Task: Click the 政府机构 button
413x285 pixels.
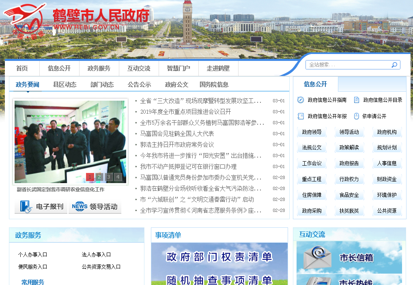Action: [387, 132]
